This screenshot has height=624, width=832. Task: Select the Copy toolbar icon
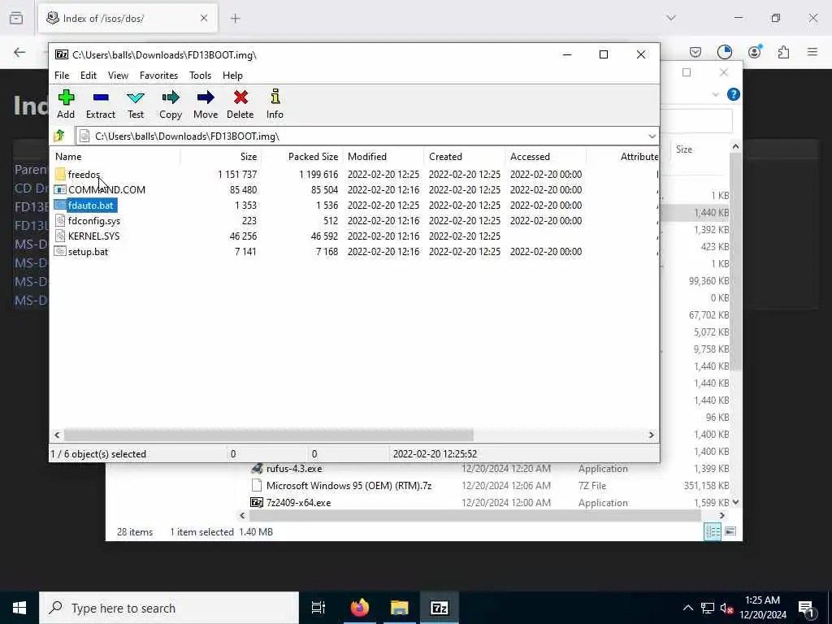171,104
